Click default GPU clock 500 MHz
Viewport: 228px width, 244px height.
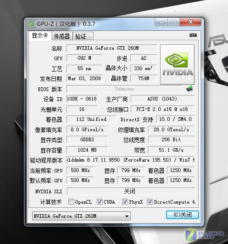pos(80,180)
